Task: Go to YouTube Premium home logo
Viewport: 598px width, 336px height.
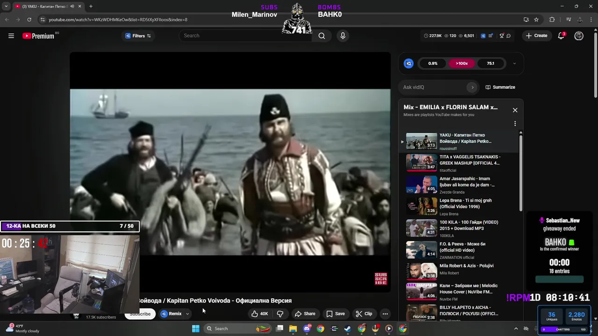Action: point(38,36)
